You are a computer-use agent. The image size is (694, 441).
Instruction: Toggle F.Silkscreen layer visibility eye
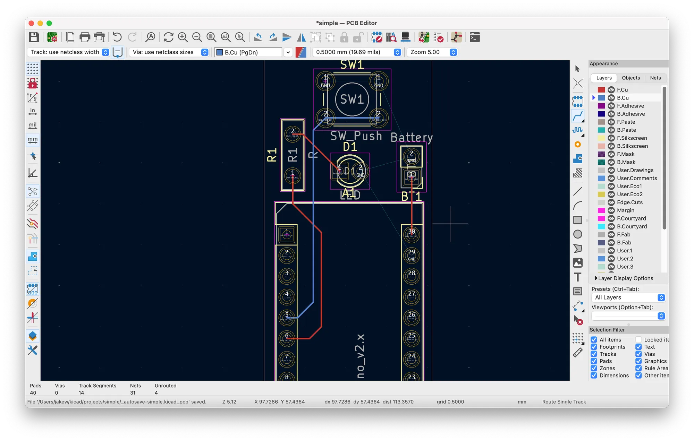[611, 138]
